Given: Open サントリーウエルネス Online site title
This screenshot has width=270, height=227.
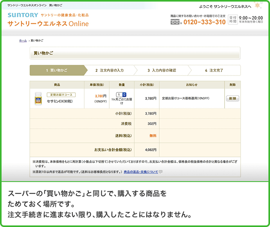Looking at the screenshot, I should point(48,23).
